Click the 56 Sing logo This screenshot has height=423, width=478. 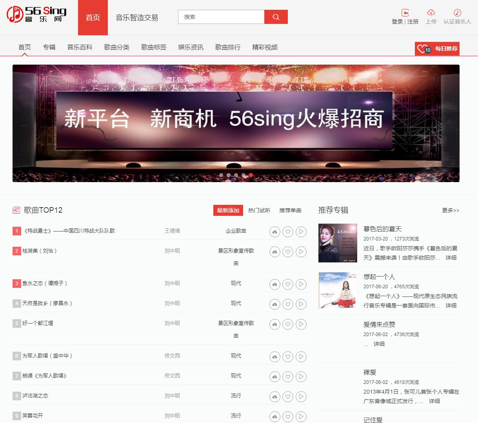[x=36, y=14]
